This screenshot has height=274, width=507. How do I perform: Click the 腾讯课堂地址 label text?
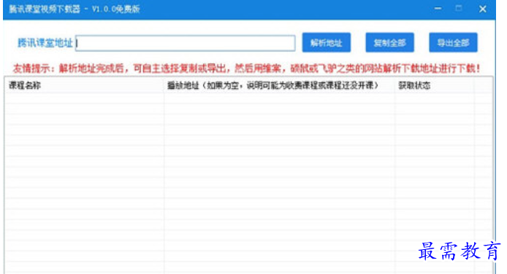[45, 43]
